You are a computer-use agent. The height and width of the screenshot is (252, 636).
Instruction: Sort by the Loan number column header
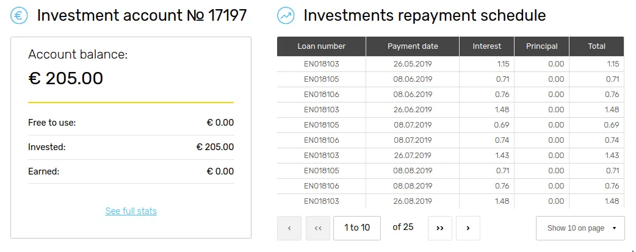321,46
